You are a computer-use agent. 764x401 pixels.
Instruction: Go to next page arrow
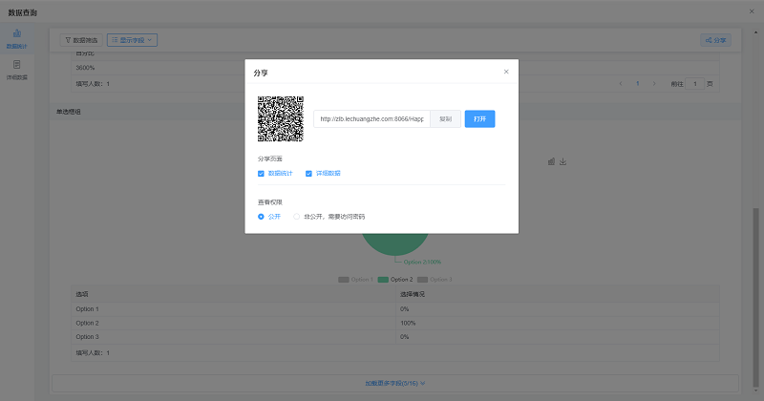click(x=654, y=84)
